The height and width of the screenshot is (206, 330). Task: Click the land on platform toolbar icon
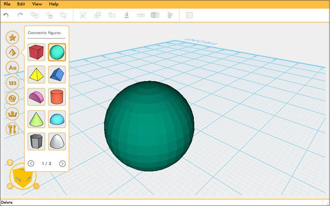[x=126, y=15]
